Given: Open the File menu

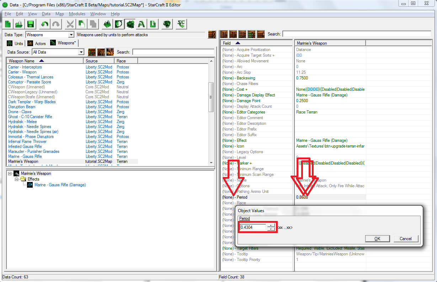Looking at the screenshot, I should click(8, 14).
